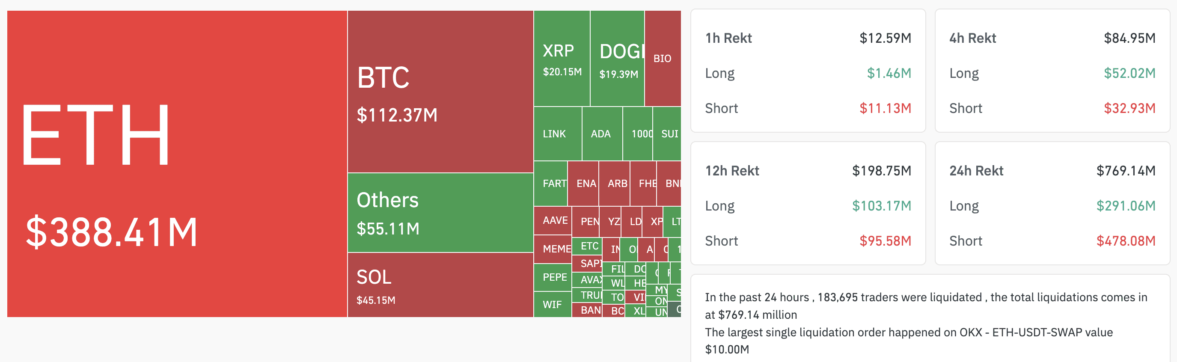Select the ADA heatmap tile
Viewport: 1177px width, 362px height.
pos(601,134)
